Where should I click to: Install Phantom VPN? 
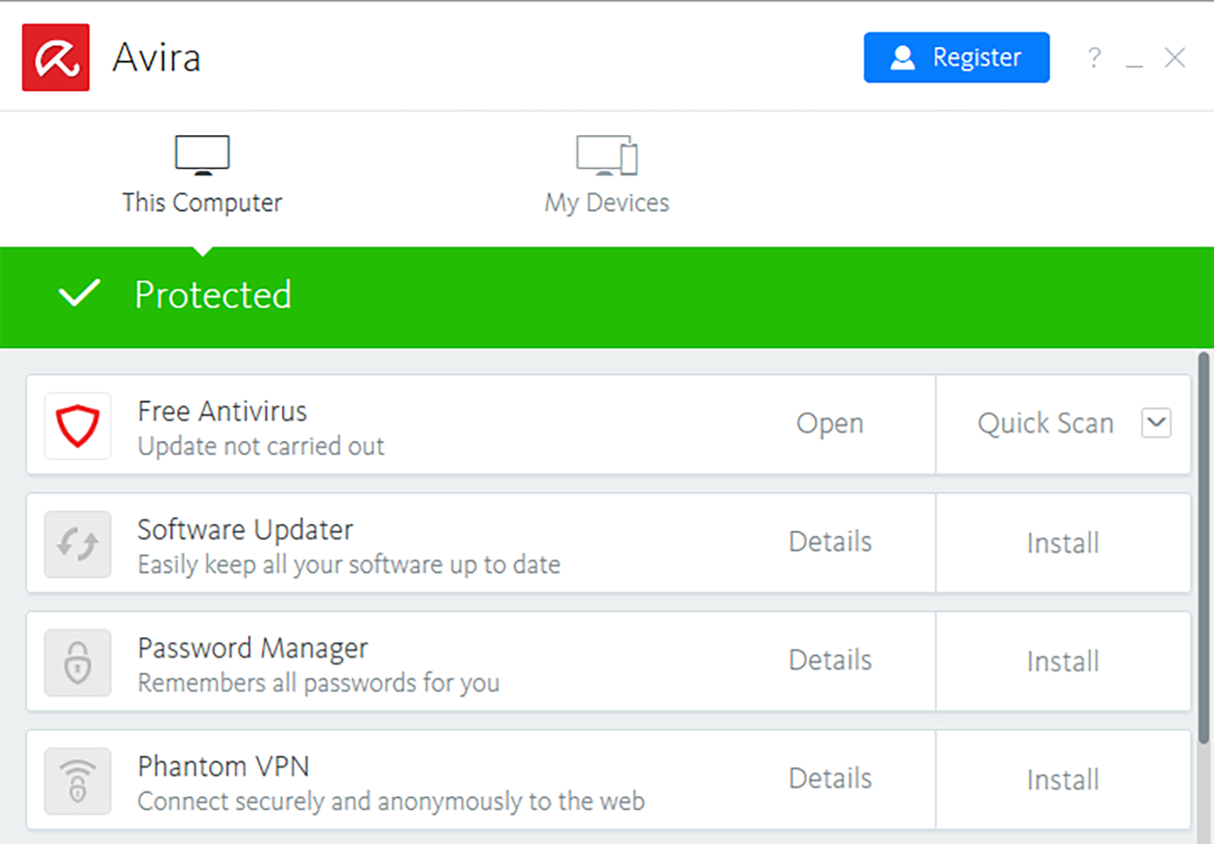[x=1063, y=780]
